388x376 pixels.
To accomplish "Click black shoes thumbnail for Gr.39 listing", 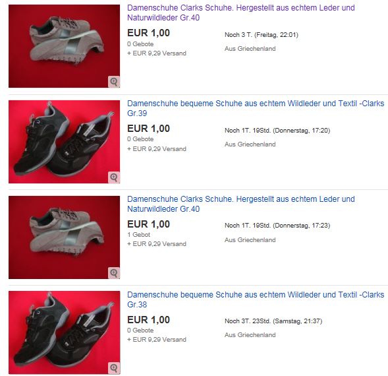I will (x=64, y=142).
